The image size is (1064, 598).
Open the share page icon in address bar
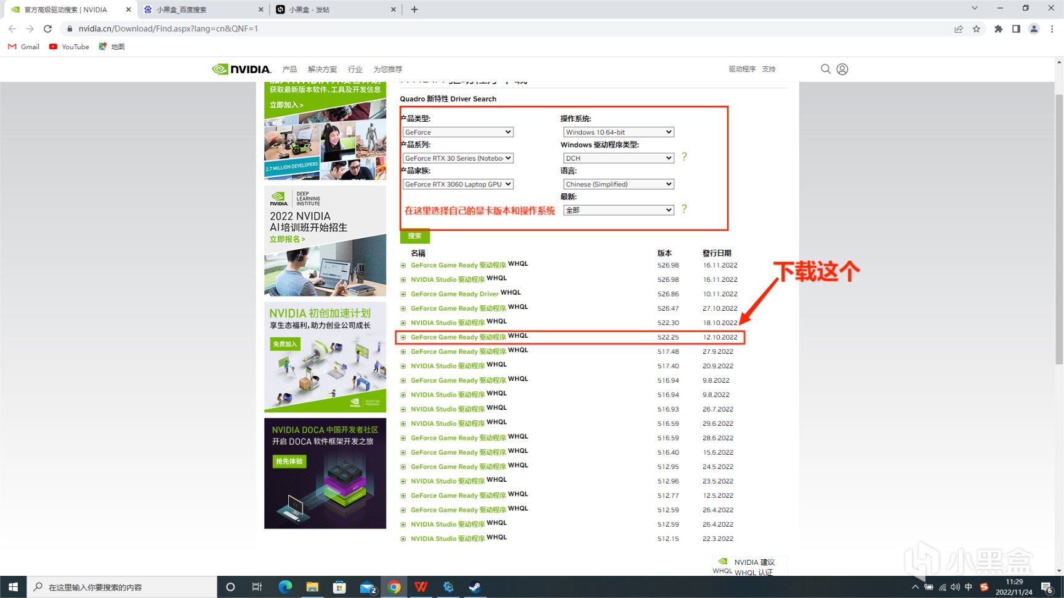(x=959, y=28)
